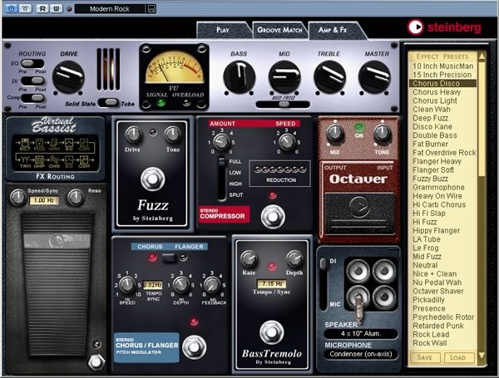The height and width of the screenshot is (378, 499).
Task: Click the Chorus/Flanger footswitch
Action: tap(194, 346)
